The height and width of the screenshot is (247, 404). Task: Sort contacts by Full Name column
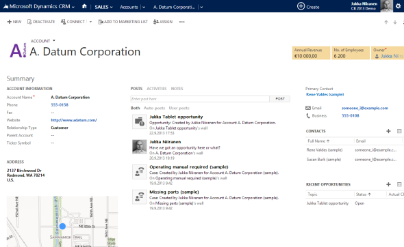tap(318, 141)
